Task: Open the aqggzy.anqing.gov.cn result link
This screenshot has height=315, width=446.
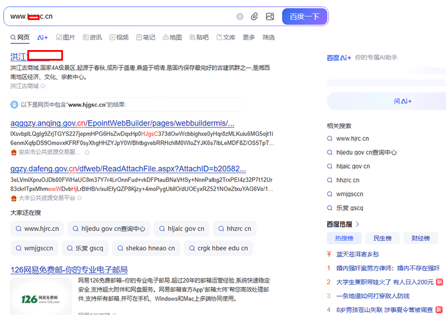Action: pyautogui.click(x=122, y=123)
